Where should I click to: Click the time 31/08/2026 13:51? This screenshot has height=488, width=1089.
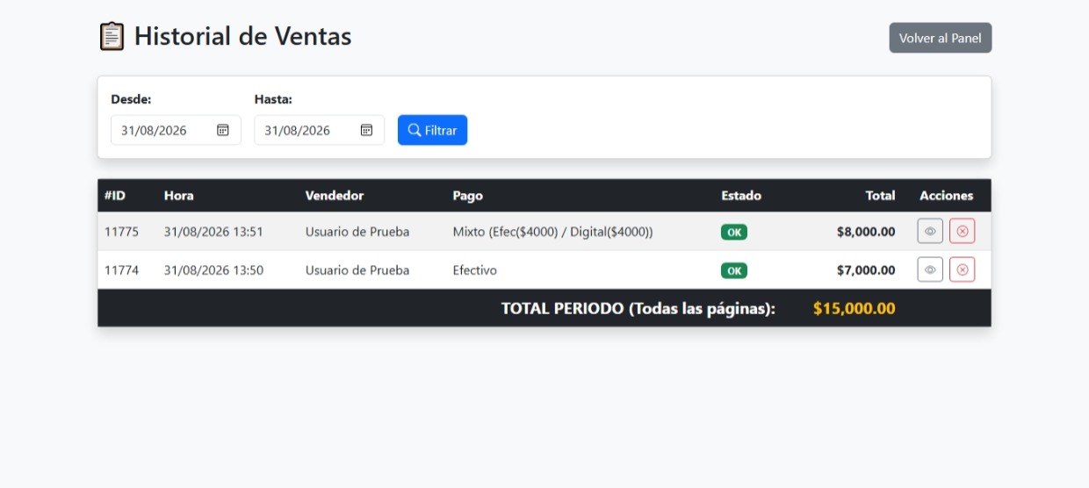click(x=213, y=232)
